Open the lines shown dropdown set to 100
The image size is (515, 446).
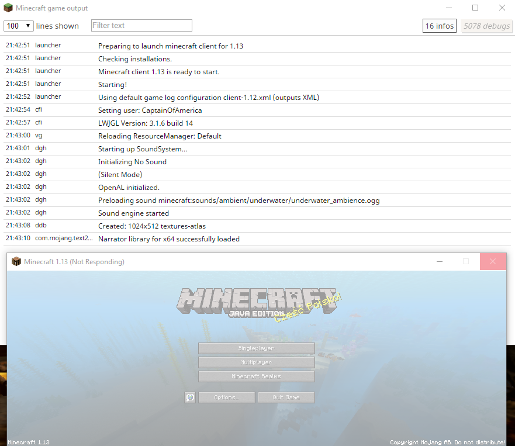click(x=18, y=26)
